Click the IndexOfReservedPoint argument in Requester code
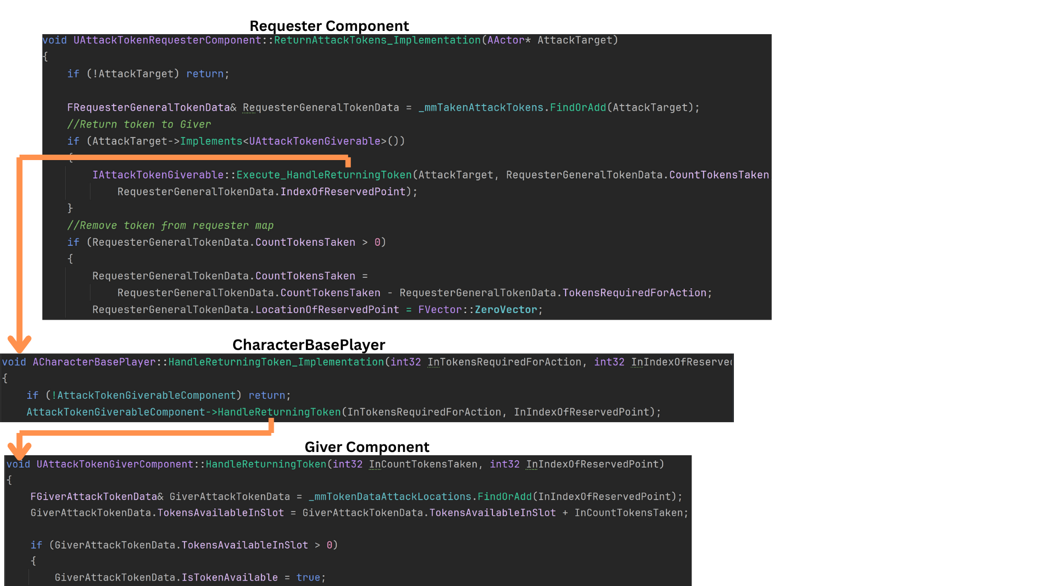This screenshot has height=586, width=1043. (x=343, y=192)
